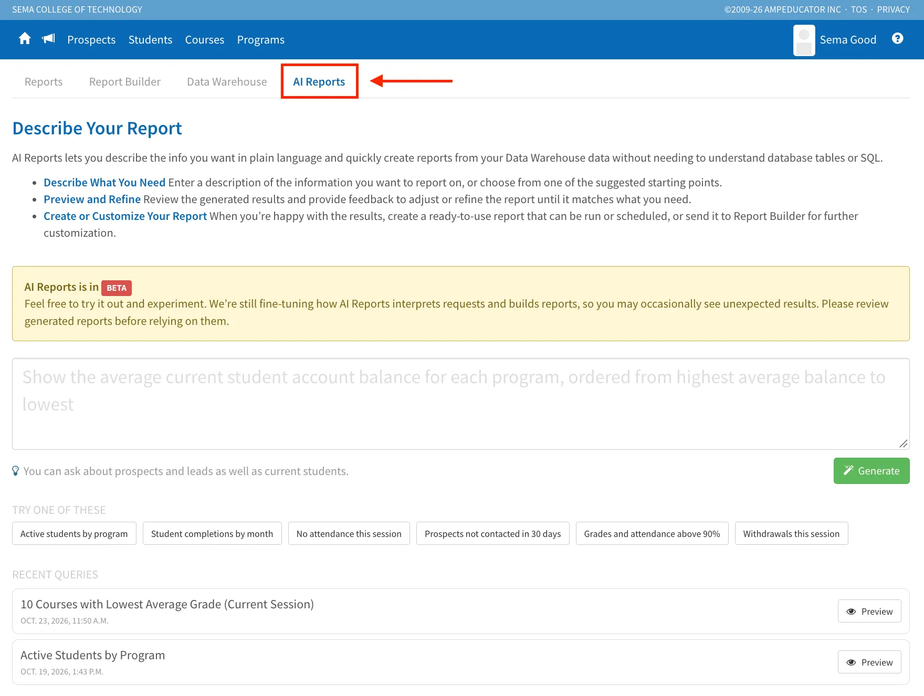The image size is (924, 696).
Task: Preview the 10 Courses with Lowest Average Grade query
Action: pyautogui.click(x=869, y=611)
